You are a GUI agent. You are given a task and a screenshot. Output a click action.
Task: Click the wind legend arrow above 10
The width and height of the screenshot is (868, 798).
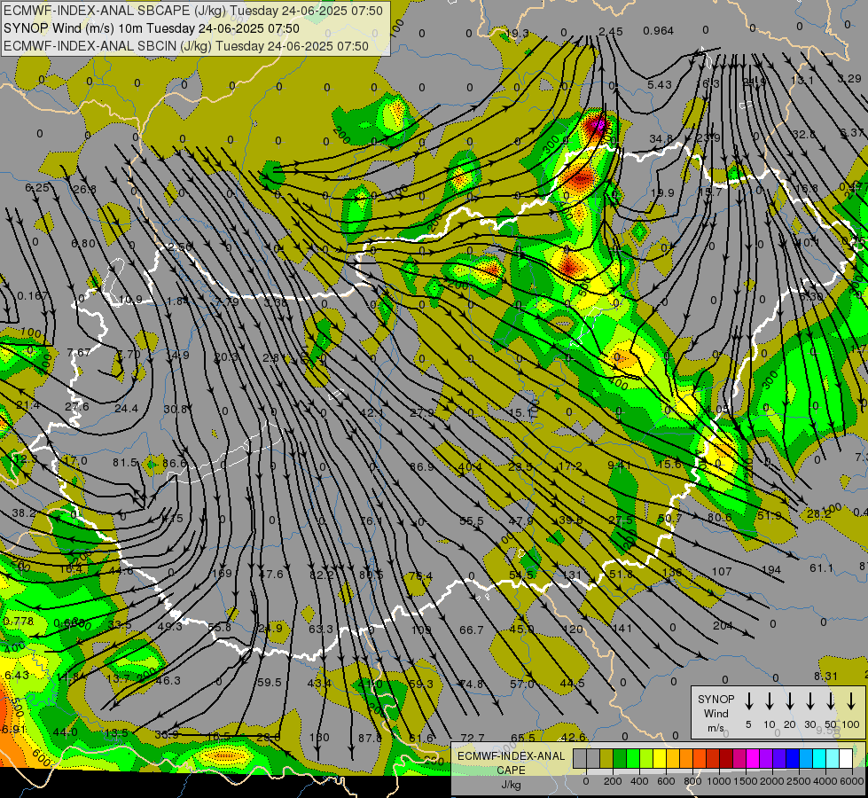[x=769, y=700]
